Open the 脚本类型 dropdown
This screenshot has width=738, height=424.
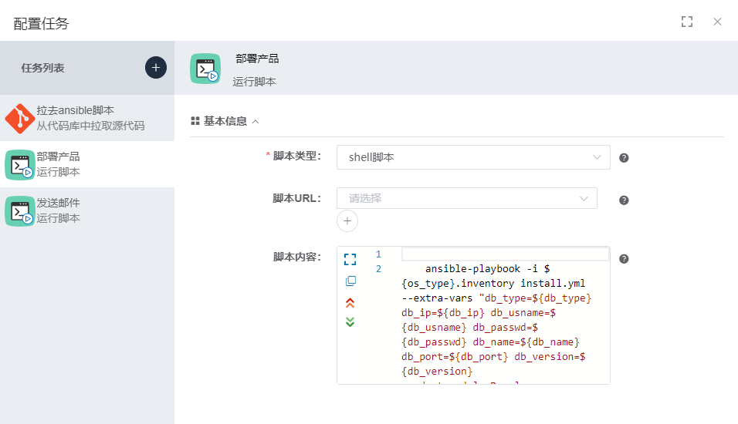pyautogui.click(x=473, y=157)
